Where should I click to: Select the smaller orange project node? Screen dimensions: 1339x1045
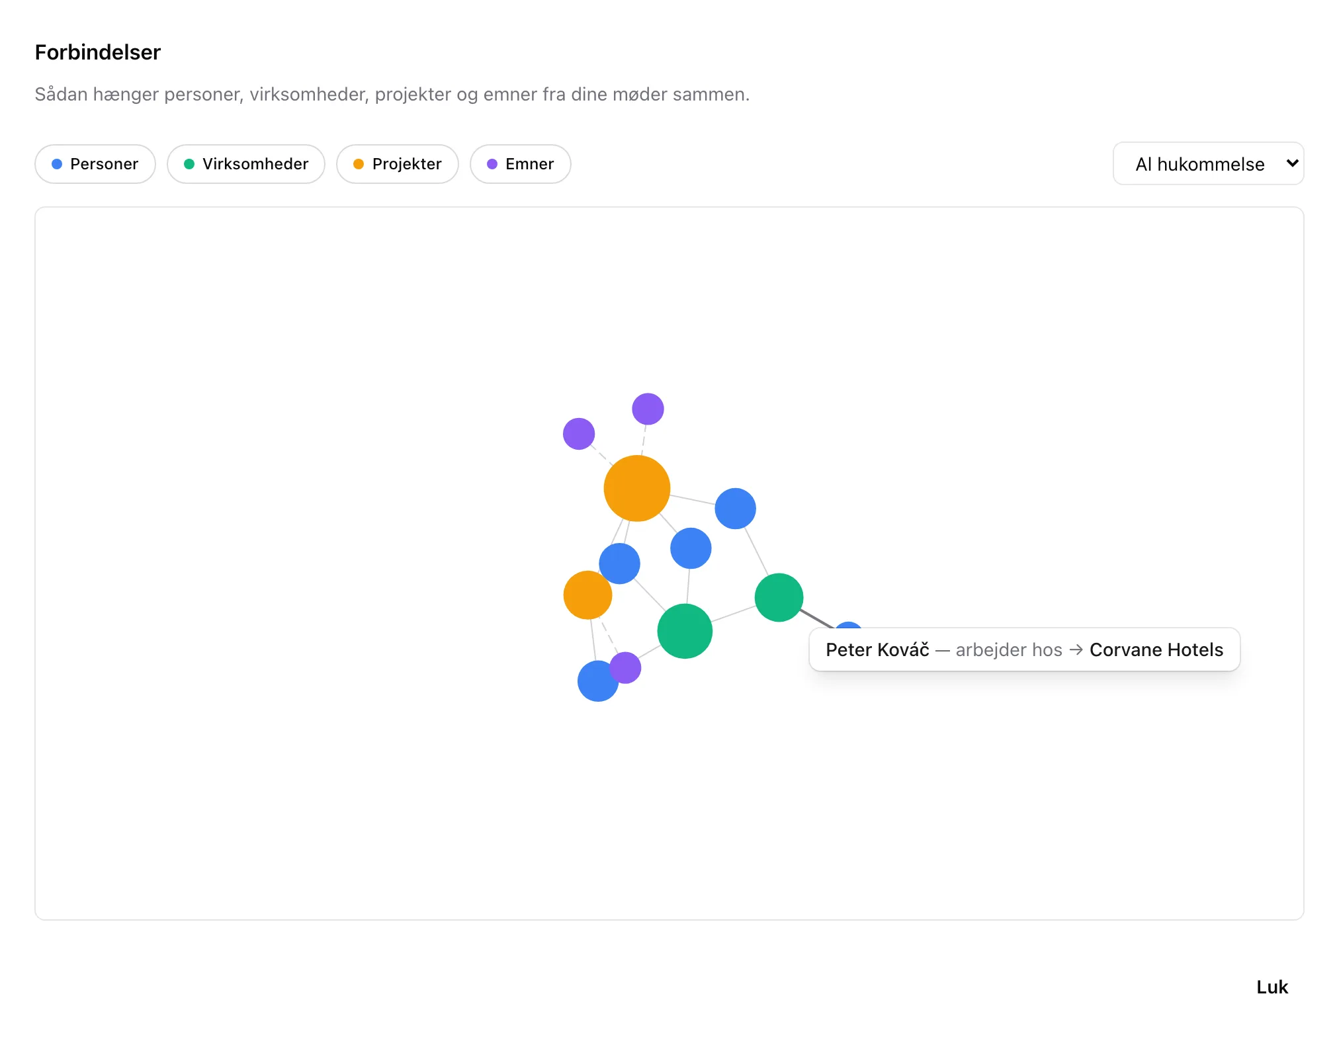click(x=587, y=595)
